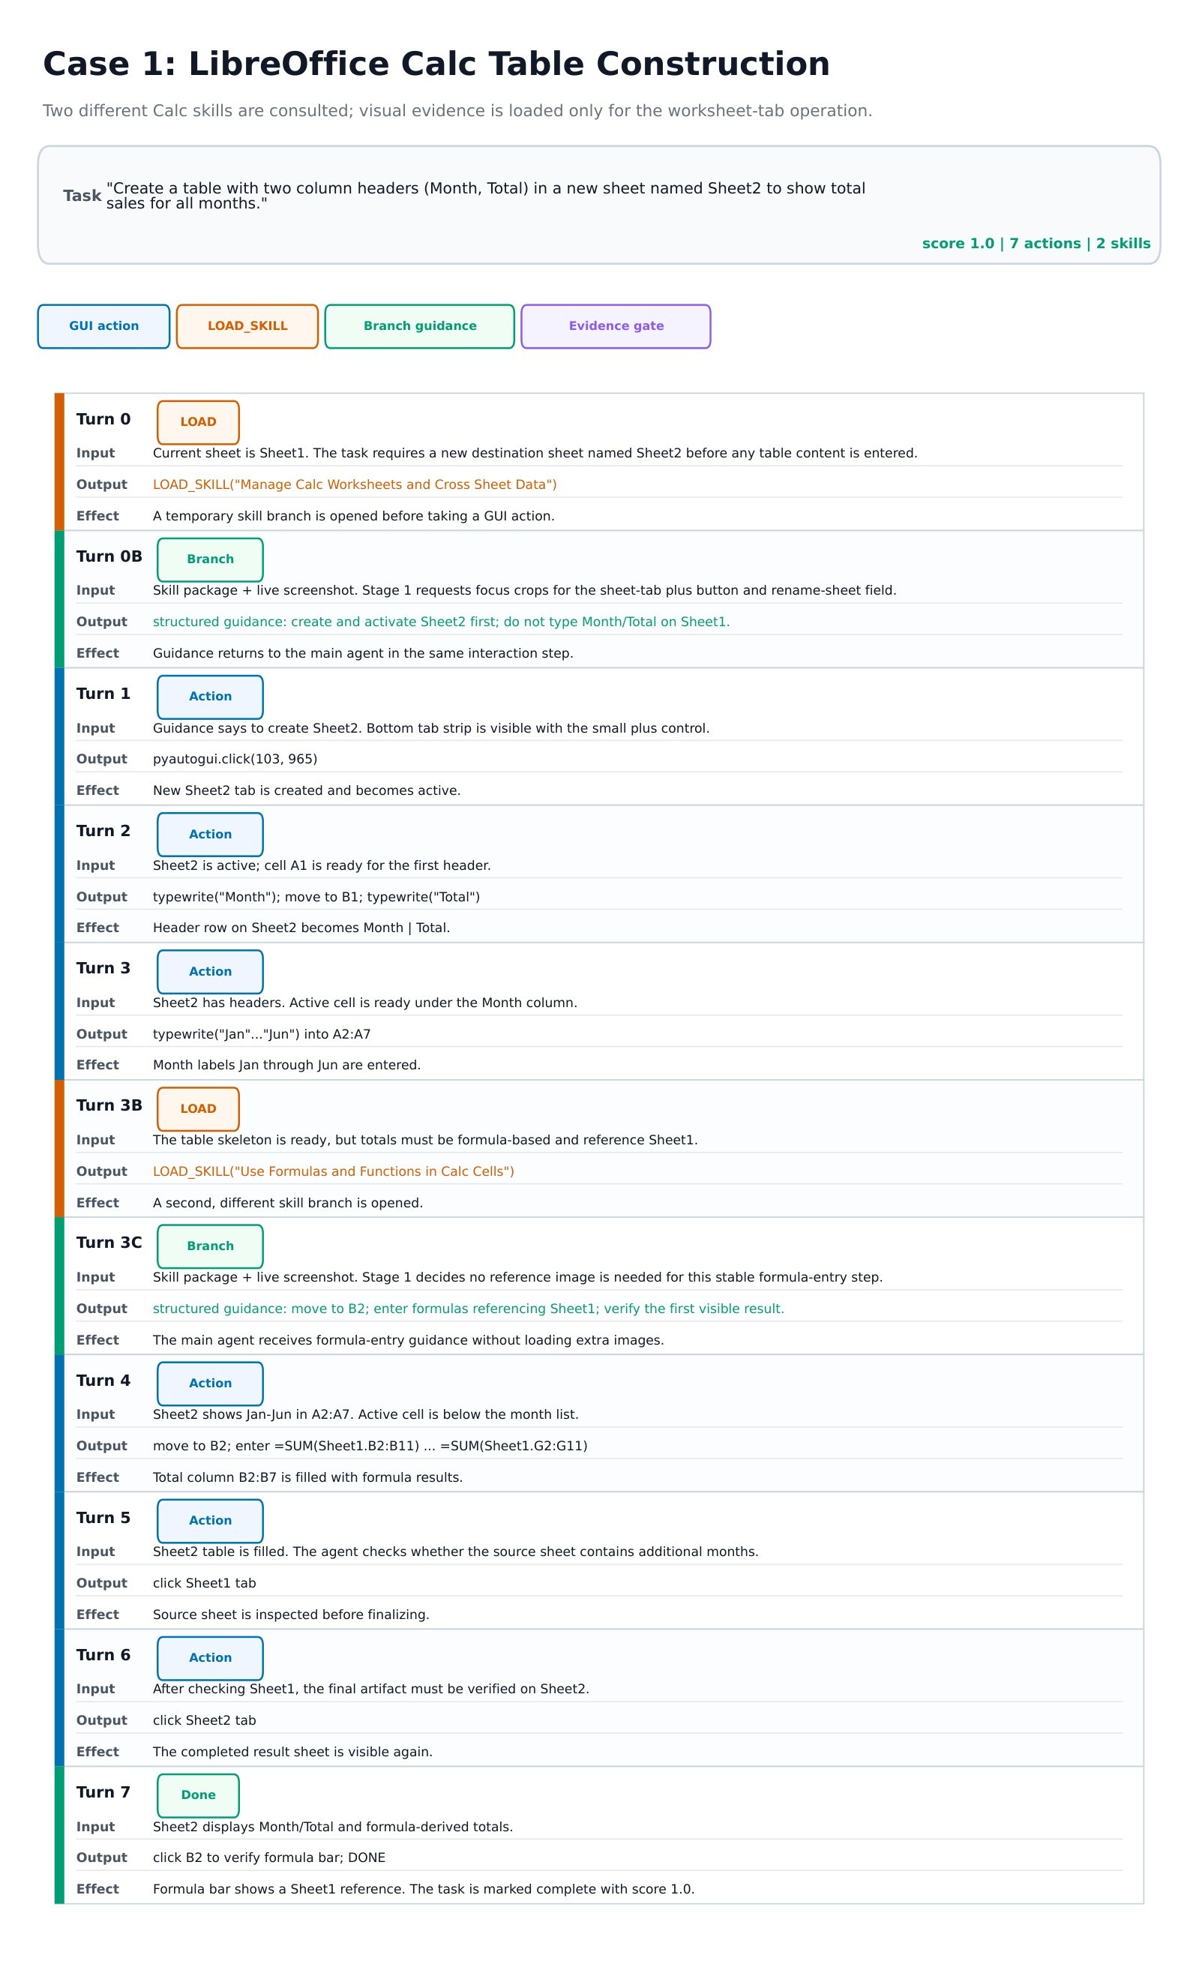Click the effect "The completed result sheet is visible"
This screenshot has height=1964, width=1199.
[292, 1751]
